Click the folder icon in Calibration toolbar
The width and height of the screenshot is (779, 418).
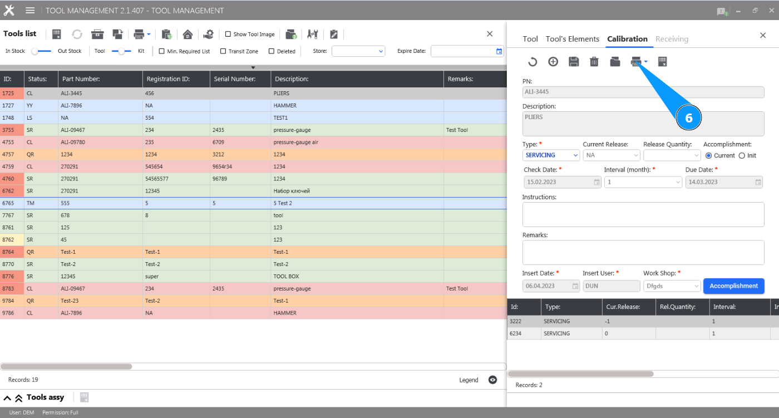click(615, 62)
